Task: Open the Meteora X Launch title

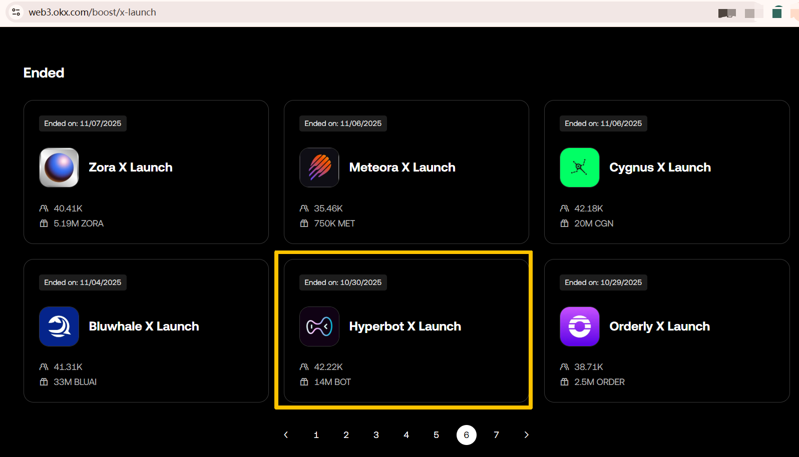Action: [402, 167]
